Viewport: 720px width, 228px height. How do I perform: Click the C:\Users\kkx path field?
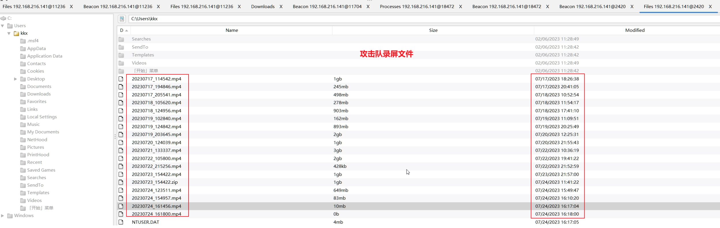404,19
